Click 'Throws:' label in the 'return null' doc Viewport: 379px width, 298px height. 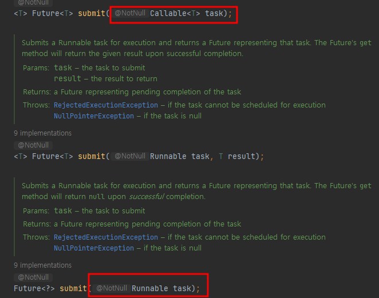(36, 237)
